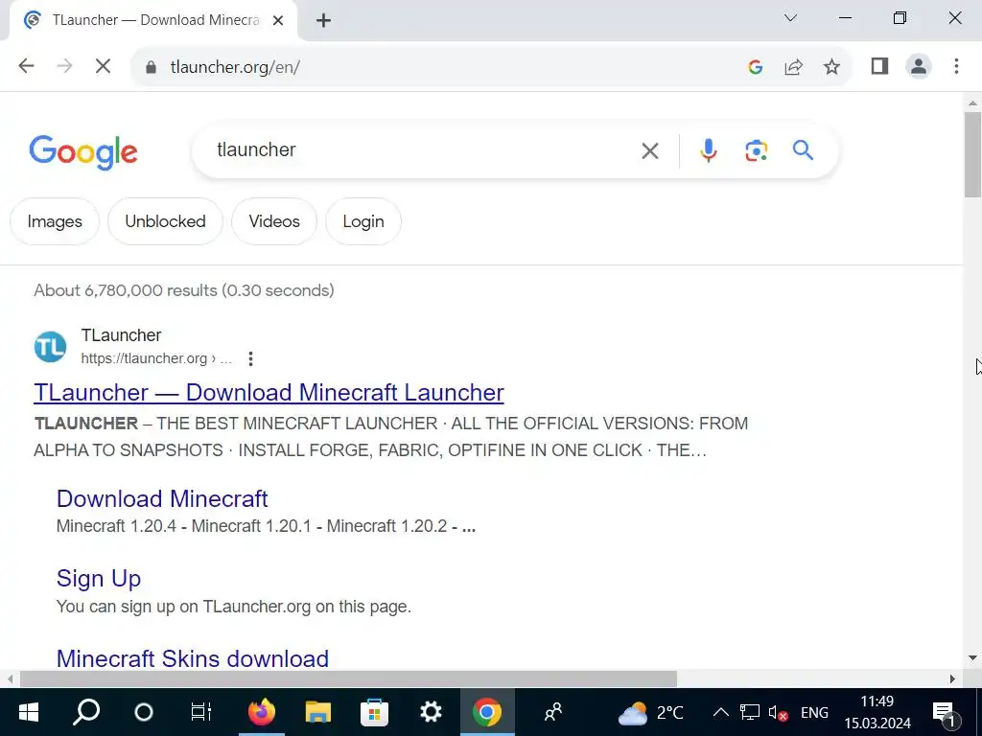Viewport: 982px width, 736px height.
Task: Open File Explorer from taskbar
Action: point(318,712)
